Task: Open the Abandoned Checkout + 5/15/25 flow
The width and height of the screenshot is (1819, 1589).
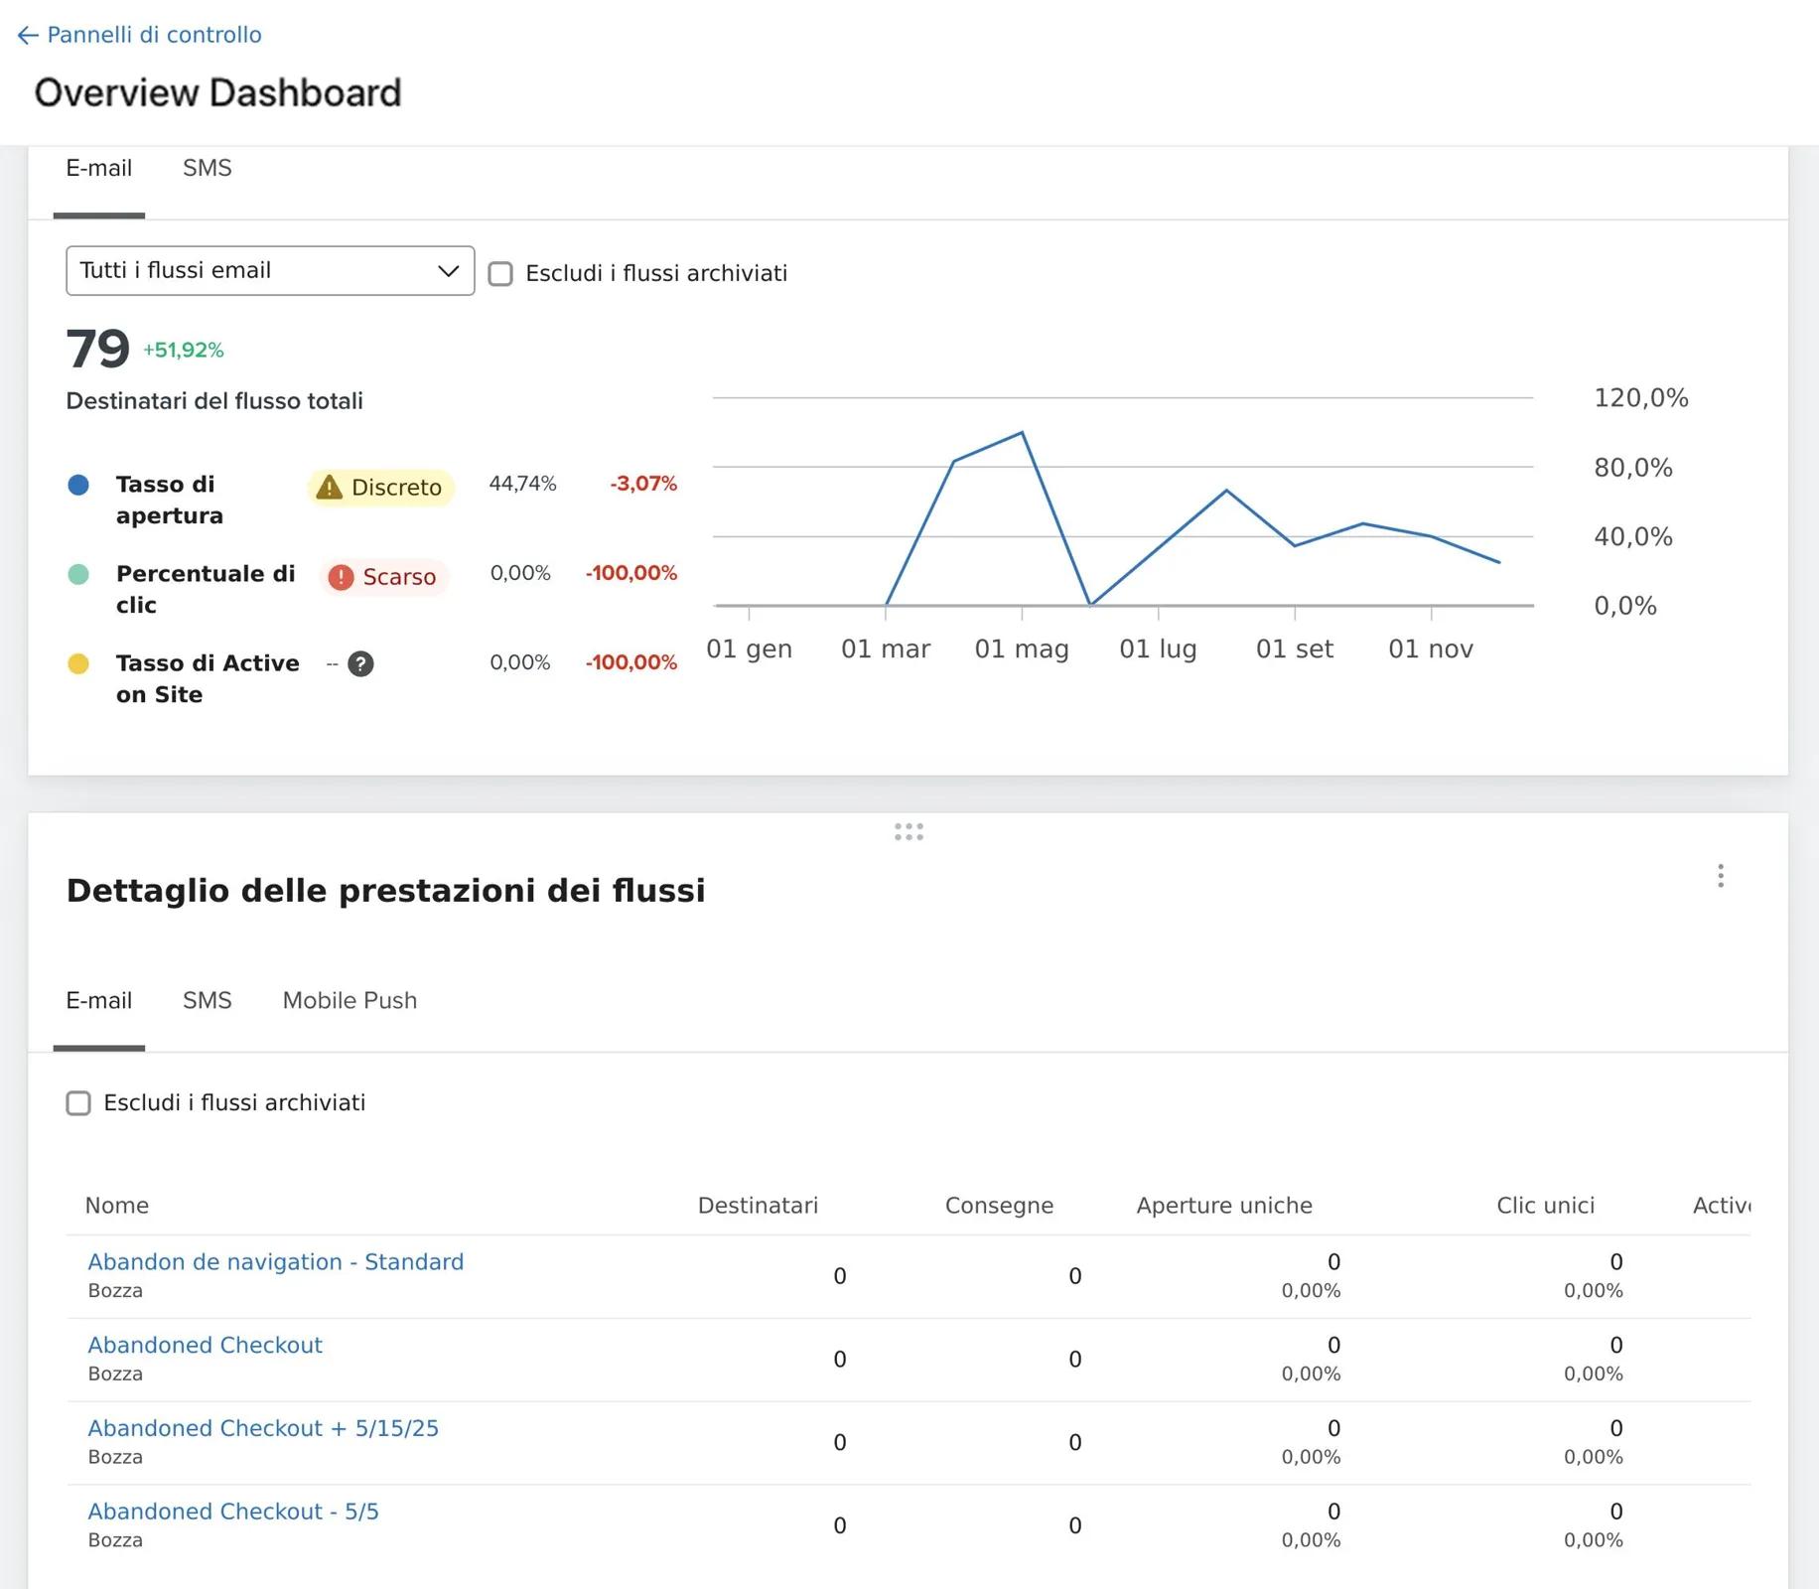Action: 262,1429
